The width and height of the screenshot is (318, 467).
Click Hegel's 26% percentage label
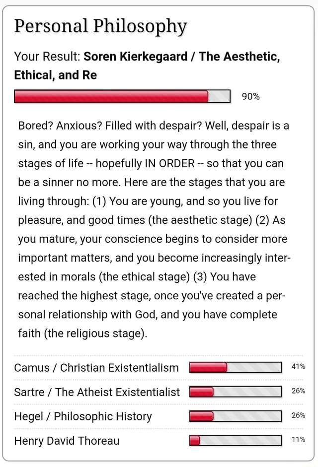coord(298,415)
